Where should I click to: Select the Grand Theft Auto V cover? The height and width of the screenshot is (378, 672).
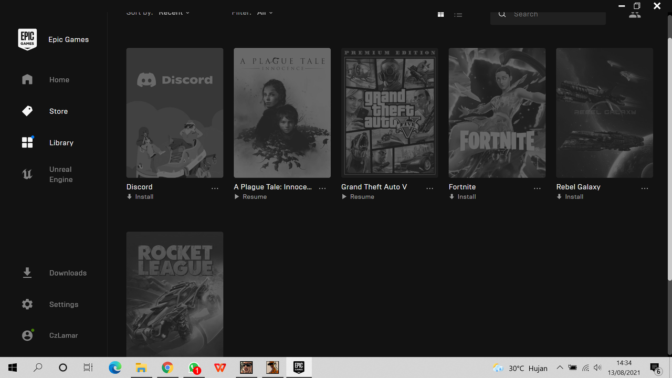tap(390, 113)
